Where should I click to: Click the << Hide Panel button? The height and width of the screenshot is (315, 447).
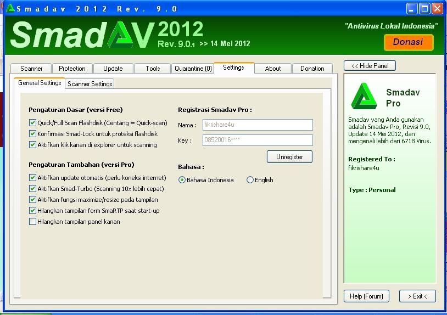pyautogui.click(x=370, y=66)
